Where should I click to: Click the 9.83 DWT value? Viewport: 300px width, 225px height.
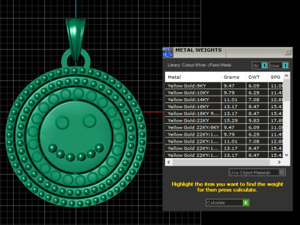(x=254, y=121)
